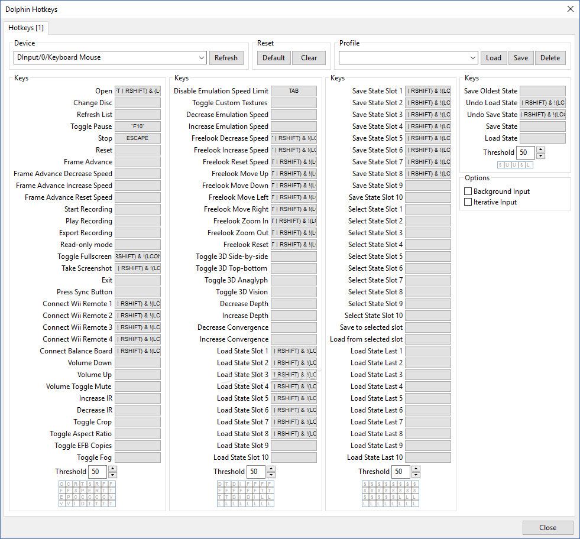Edit the Save State Slot 1 binding
The width and height of the screenshot is (580, 539).
click(x=428, y=91)
